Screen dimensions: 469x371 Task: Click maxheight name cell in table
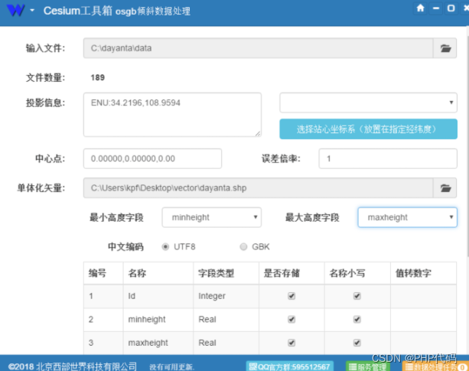pyautogui.click(x=158, y=343)
